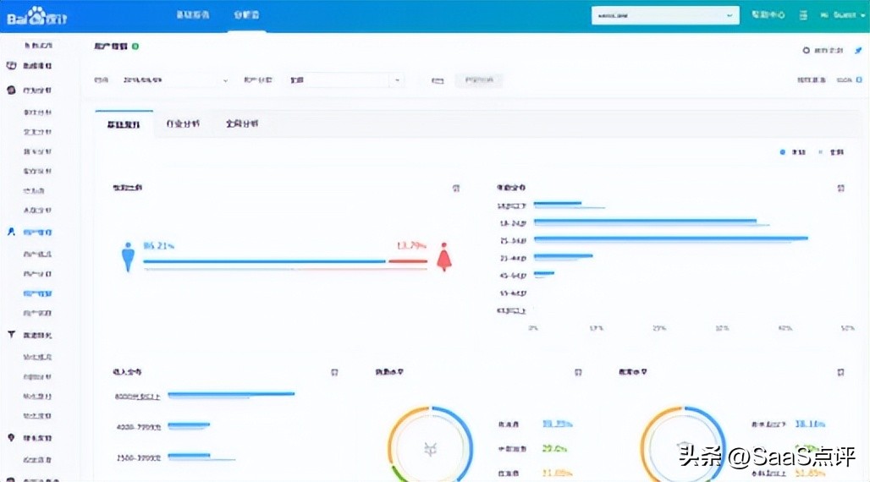Viewport: 870px width, 482px height.
Task: Click the corner icon of the right donut chart card
Action: (x=840, y=372)
